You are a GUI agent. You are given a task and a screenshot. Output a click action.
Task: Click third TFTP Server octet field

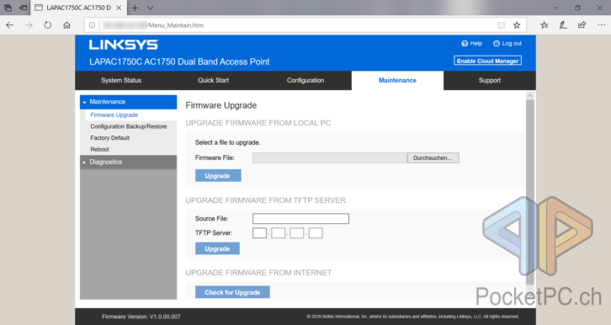(x=297, y=233)
